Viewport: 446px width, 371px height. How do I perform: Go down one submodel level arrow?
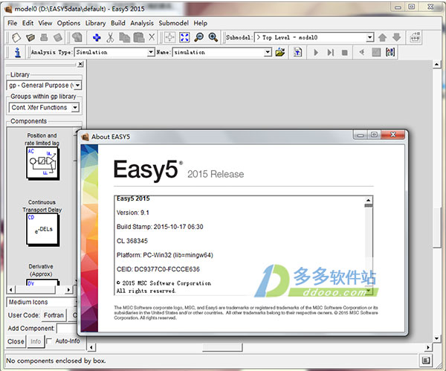pyautogui.click(x=396, y=37)
